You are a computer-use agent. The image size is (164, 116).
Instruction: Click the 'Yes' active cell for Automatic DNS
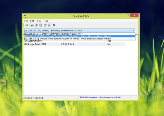coord(109,41)
